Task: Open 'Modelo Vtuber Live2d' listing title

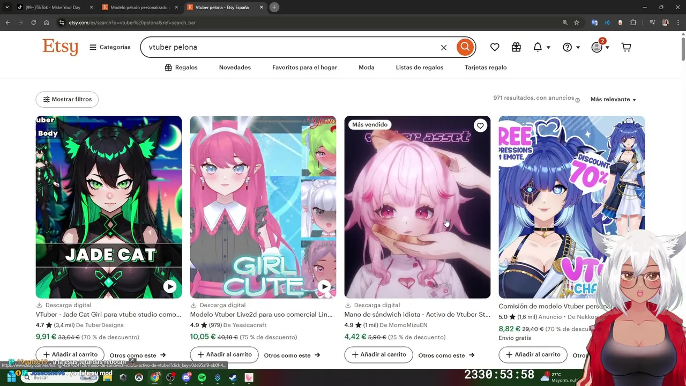Action: [x=262, y=315]
